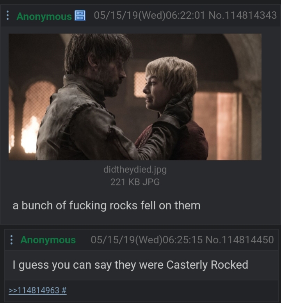Open the didtheydied.jpg filename link
The height and width of the screenshot is (303, 281).
(x=135, y=170)
